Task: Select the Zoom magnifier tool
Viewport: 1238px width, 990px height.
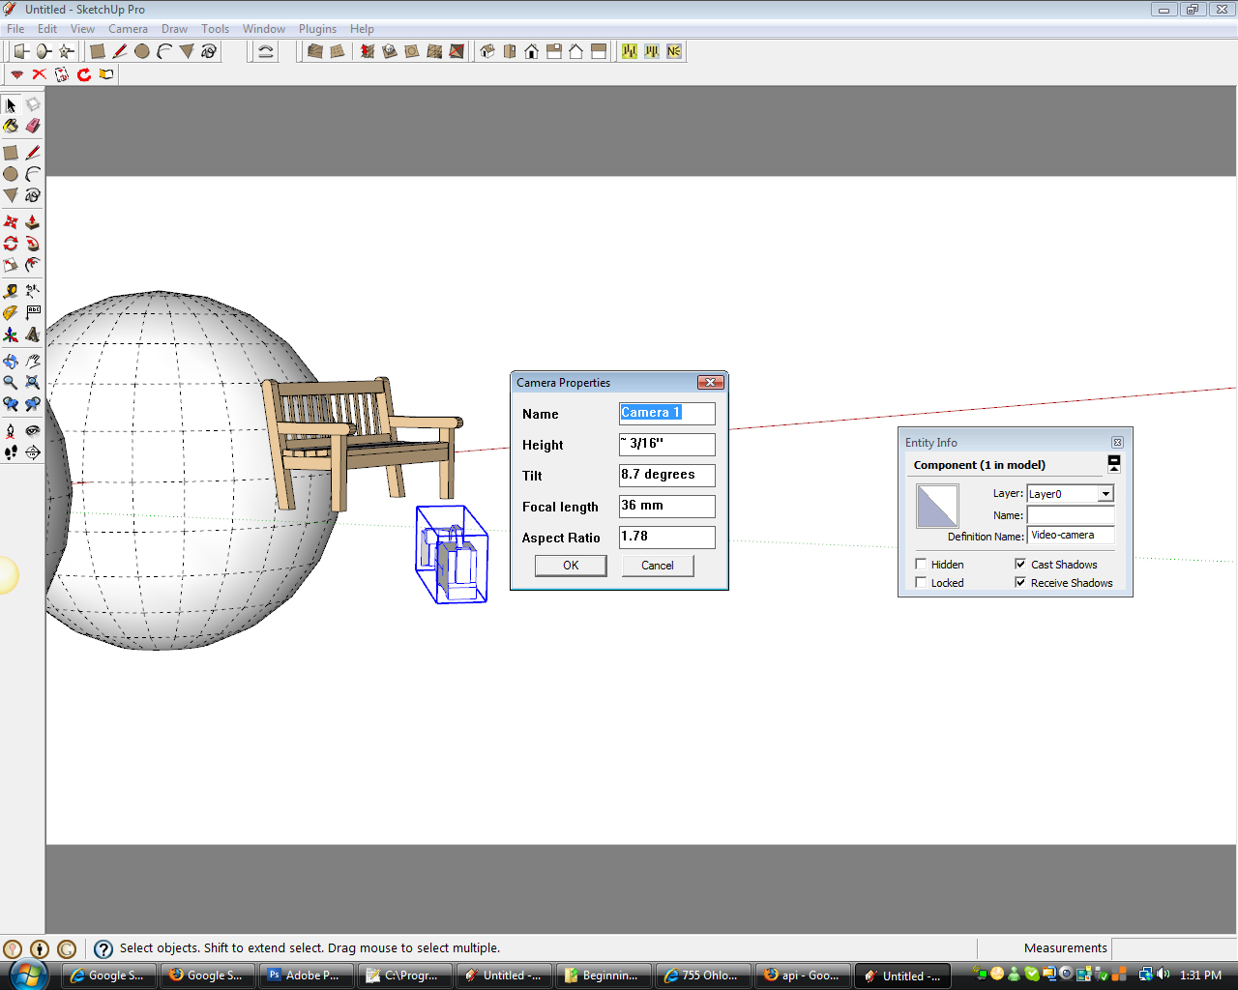Action: pos(11,383)
